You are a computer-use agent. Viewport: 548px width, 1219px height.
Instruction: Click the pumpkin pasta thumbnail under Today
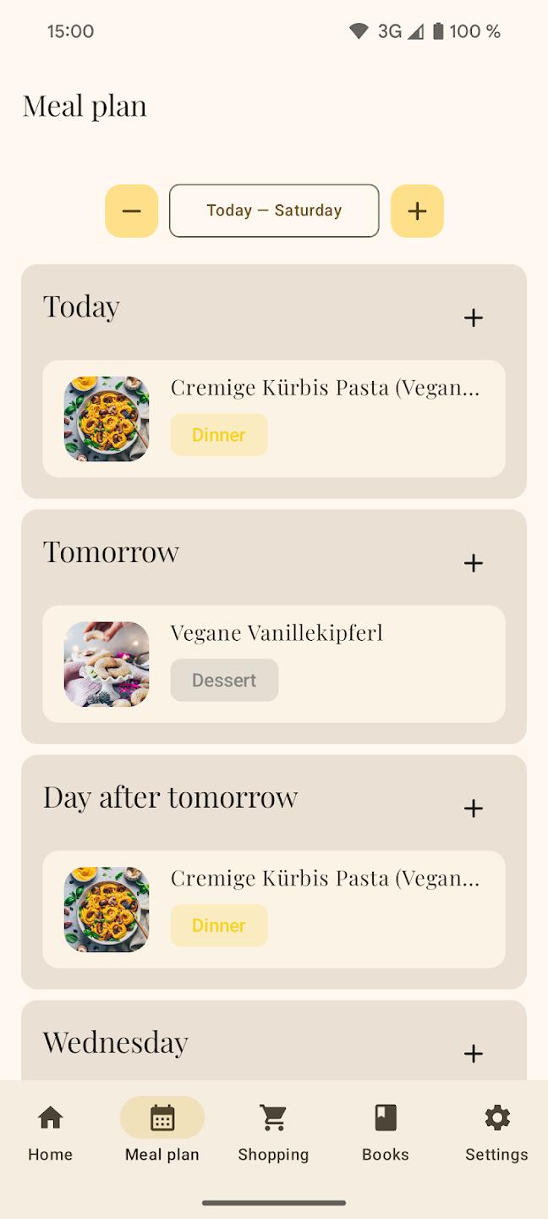[105, 418]
